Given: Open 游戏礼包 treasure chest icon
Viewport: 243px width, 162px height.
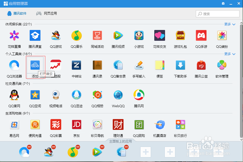Looking at the screenshot, I should [180, 36].
